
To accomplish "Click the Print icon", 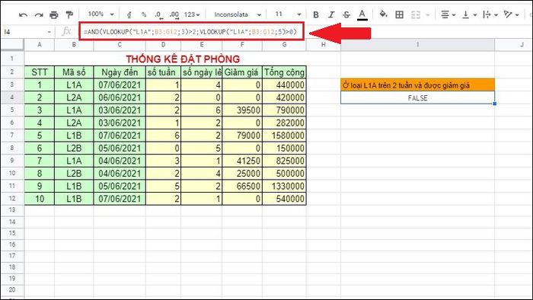I will click(x=54, y=14).
